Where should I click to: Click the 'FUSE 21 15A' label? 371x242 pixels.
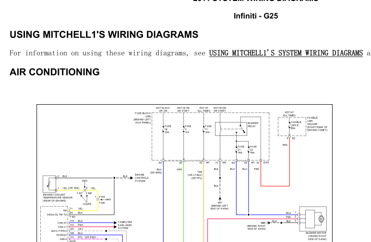tap(240, 150)
